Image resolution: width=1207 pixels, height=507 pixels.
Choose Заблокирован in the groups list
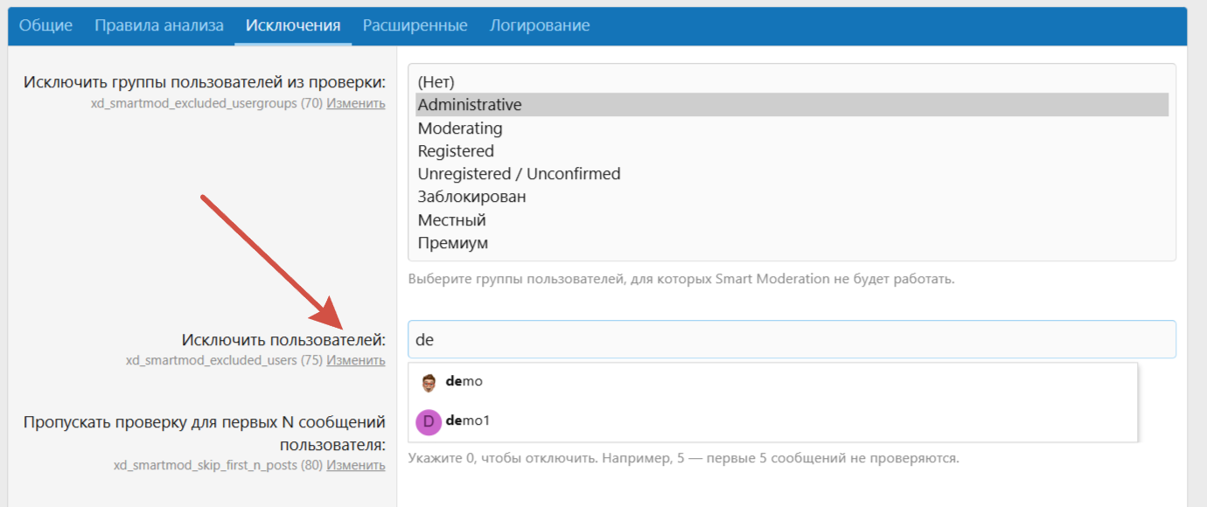coord(471,197)
